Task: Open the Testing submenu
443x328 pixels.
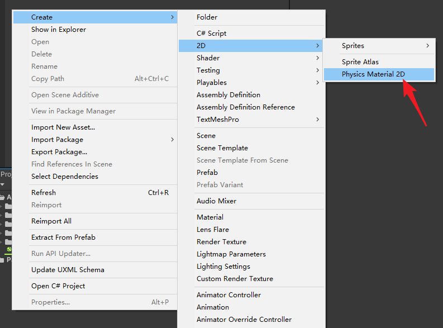Action: (251, 70)
